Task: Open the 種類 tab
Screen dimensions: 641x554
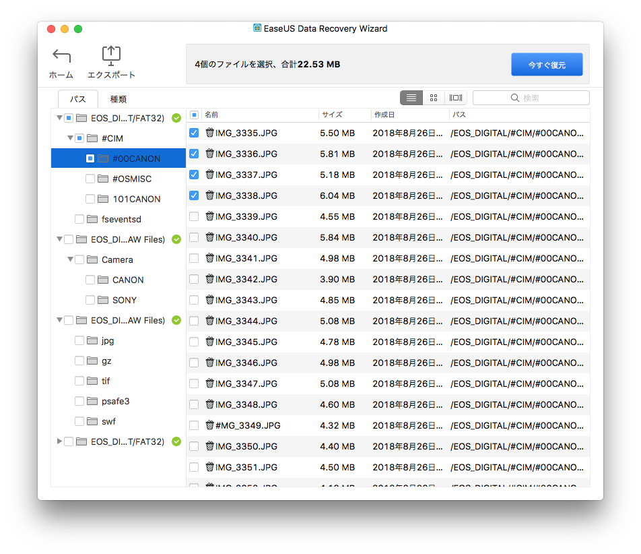Action: coord(119,99)
